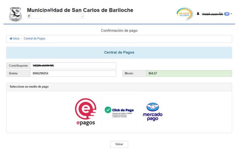Expand the user account menu caret
This screenshot has height=154, width=243.
[x=231, y=14]
